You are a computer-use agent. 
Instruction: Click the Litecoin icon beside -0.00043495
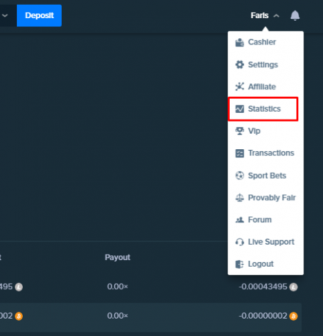click(293, 287)
